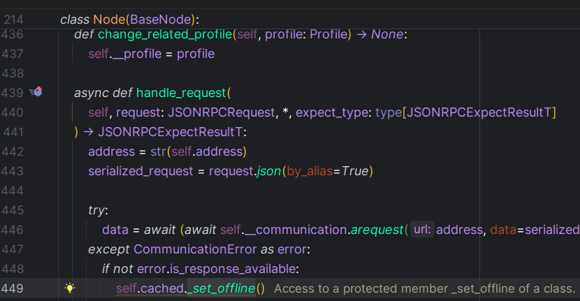The height and width of the screenshot is (301, 580).
Task: Click the change_related_profile method name
Action: 165,34
